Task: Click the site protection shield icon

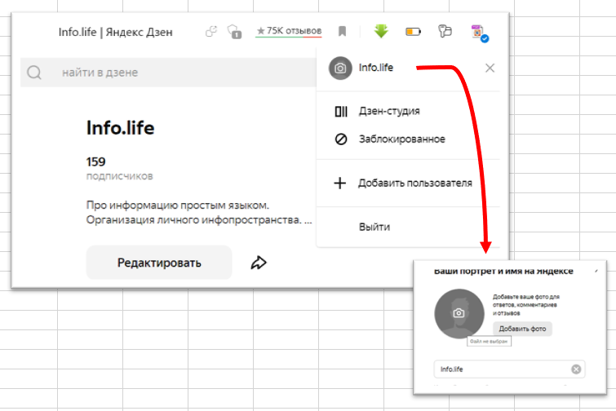Action: coord(234,32)
